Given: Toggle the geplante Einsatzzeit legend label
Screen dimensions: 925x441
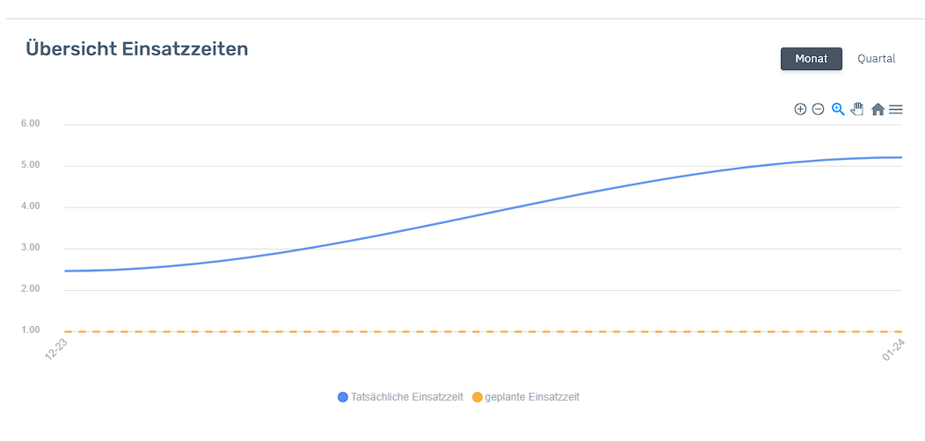Looking at the screenshot, I should tap(532, 397).
